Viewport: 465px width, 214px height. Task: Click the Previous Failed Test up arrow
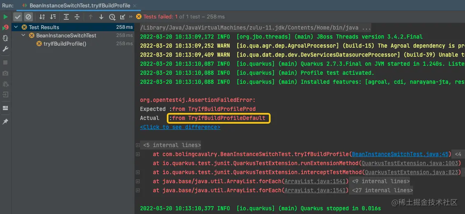point(91,17)
